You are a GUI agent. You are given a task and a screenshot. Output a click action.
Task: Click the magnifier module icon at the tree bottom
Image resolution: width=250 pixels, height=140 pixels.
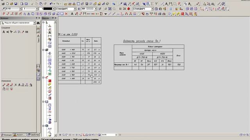click(x=50, y=132)
